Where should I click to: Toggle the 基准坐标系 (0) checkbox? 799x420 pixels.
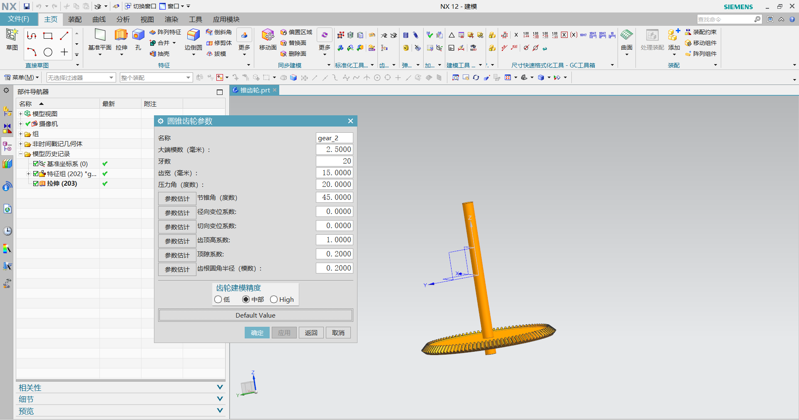point(36,164)
